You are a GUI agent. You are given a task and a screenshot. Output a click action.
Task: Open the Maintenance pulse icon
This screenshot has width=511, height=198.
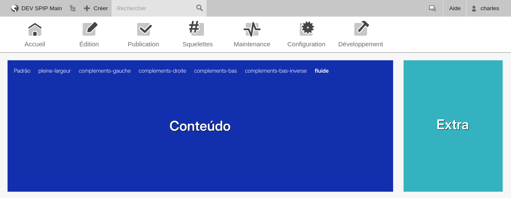pos(252,30)
